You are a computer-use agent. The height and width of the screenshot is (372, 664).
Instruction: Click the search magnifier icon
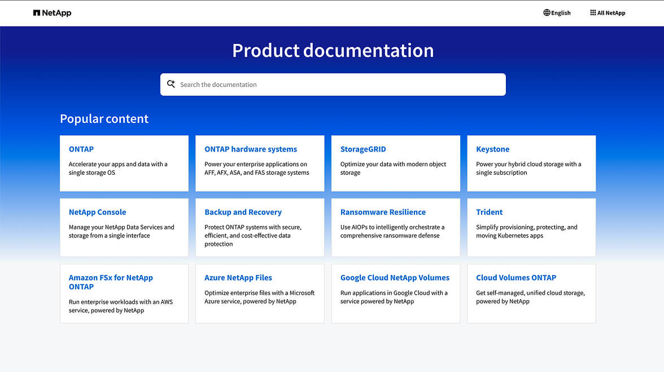pyautogui.click(x=171, y=84)
